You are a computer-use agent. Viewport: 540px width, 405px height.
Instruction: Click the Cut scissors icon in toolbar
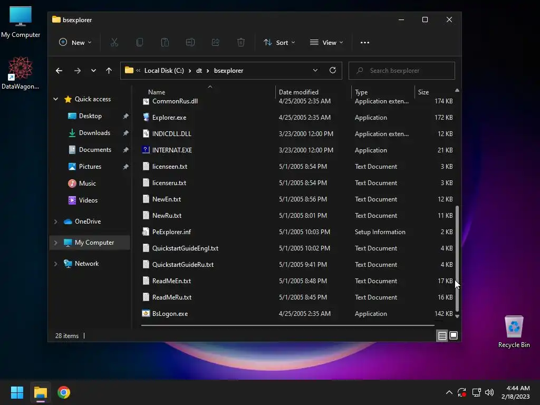114,42
